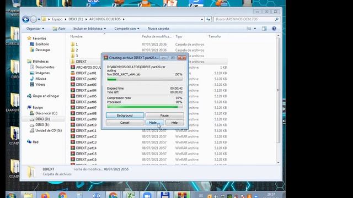Image resolution: width=353 pixels, height=198 pixels.
Task: Click the Equipo breadcrumb in the address bar
Action: click(57, 19)
